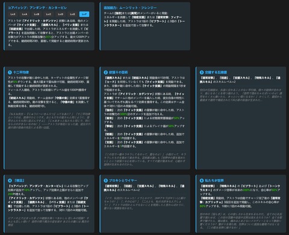Click the スキルレベル+2 text in card three

point(226,82)
